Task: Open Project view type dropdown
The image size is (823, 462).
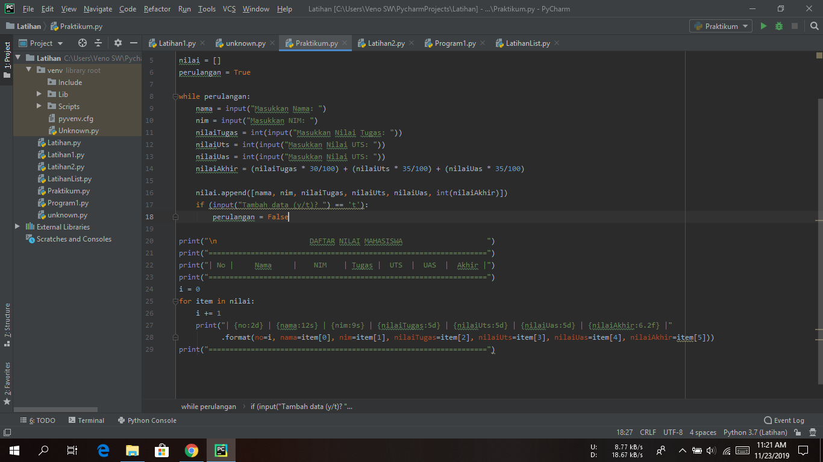Action: 41,43
